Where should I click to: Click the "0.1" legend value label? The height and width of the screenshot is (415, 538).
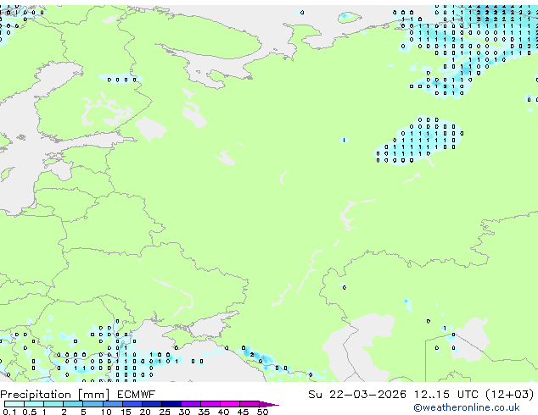(9, 412)
